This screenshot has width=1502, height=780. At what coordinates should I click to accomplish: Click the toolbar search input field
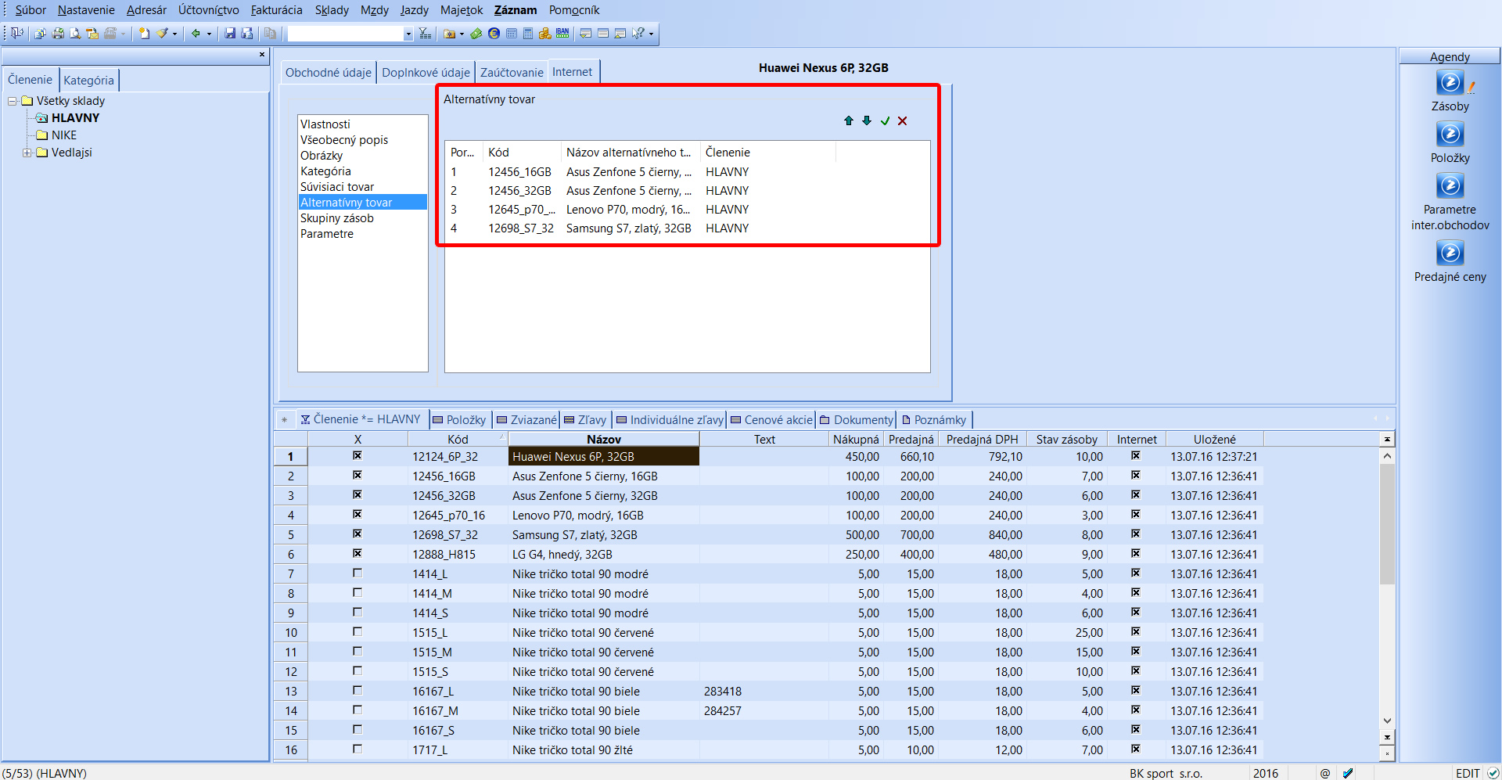345,34
